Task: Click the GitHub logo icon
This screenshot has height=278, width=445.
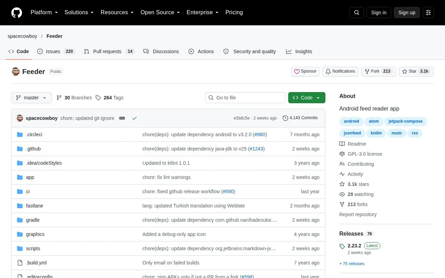Action: (x=17, y=13)
